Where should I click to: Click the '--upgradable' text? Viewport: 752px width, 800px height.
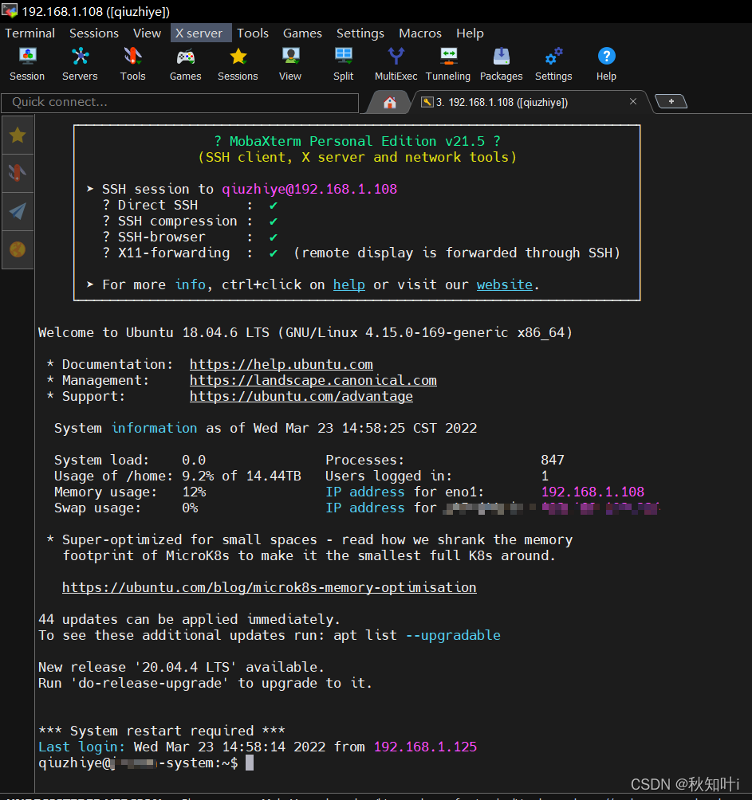(x=453, y=635)
